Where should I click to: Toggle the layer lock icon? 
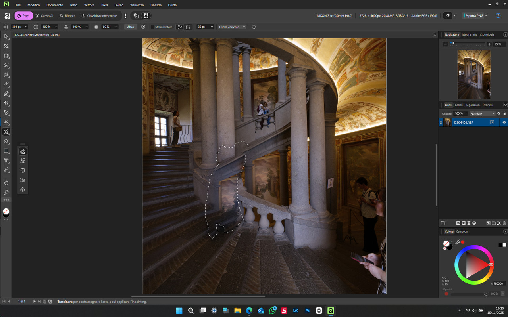tap(504, 113)
